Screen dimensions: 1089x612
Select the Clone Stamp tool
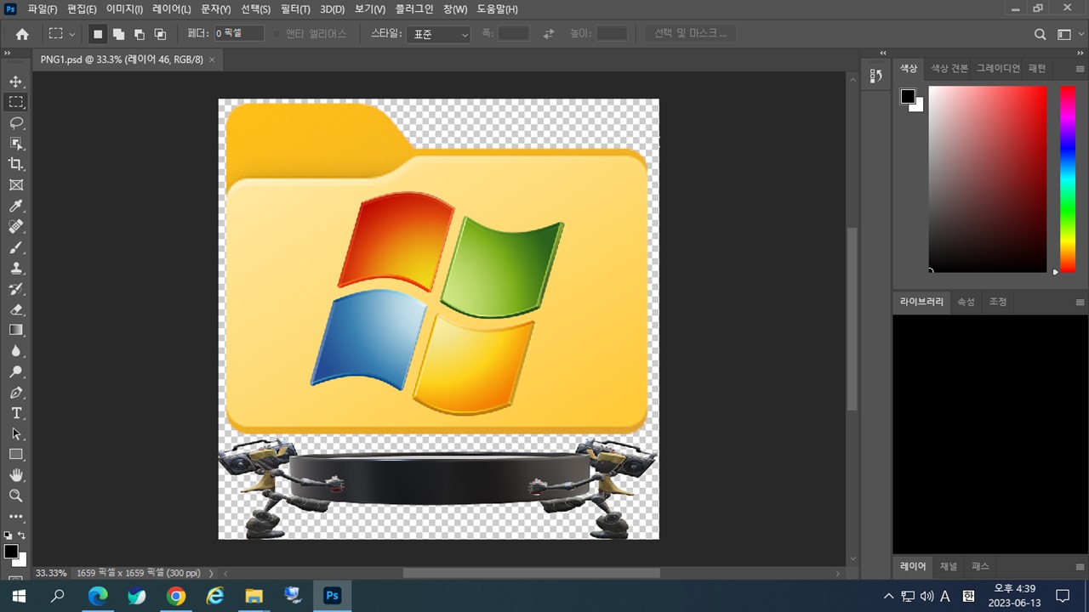click(x=16, y=268)
